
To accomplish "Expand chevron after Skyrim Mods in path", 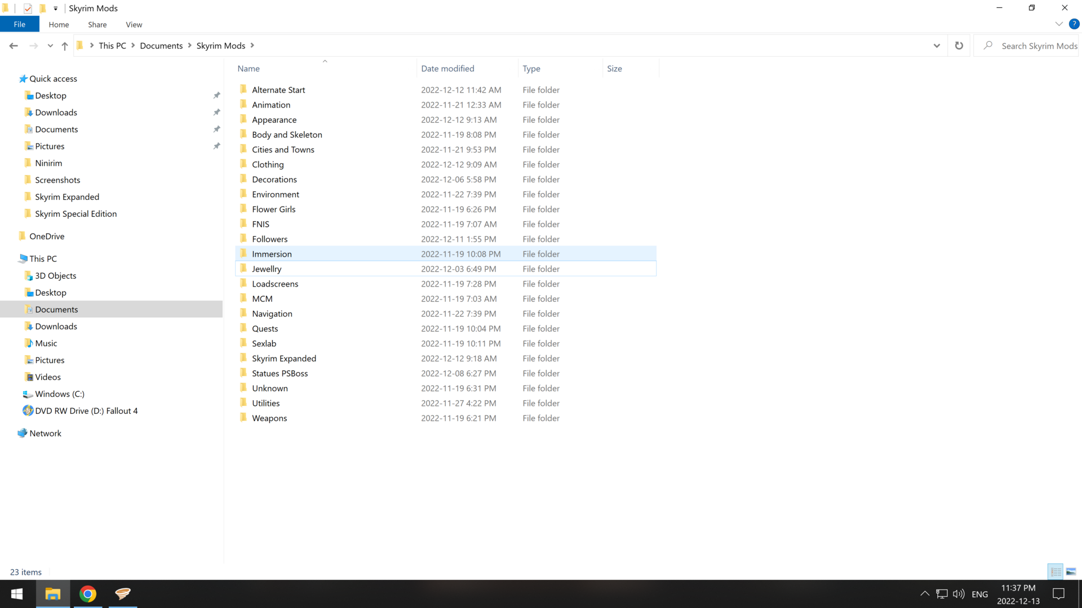I will [252, 46].
